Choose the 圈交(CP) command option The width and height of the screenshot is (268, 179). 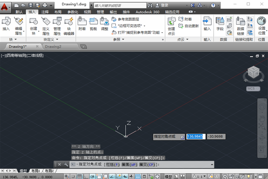[x=147, y=165]
